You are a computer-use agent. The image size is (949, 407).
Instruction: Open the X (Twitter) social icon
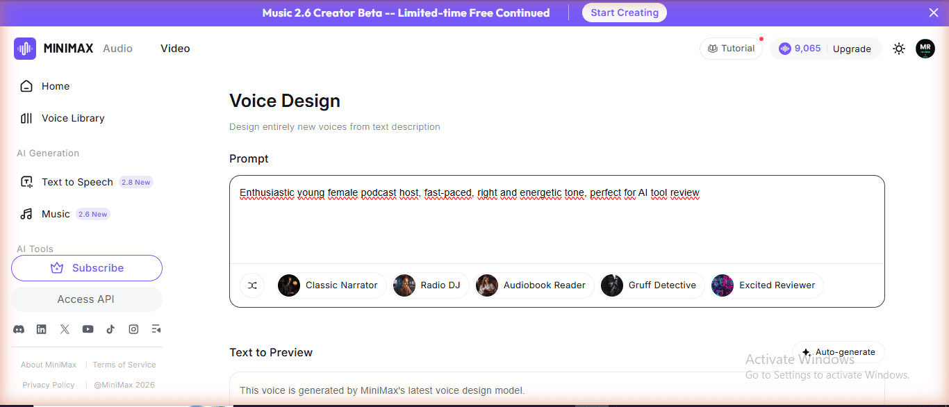(x=65, y=329)
